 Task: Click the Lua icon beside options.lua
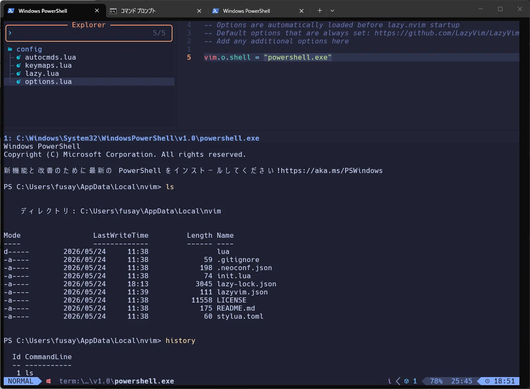[x=19, y=82]
